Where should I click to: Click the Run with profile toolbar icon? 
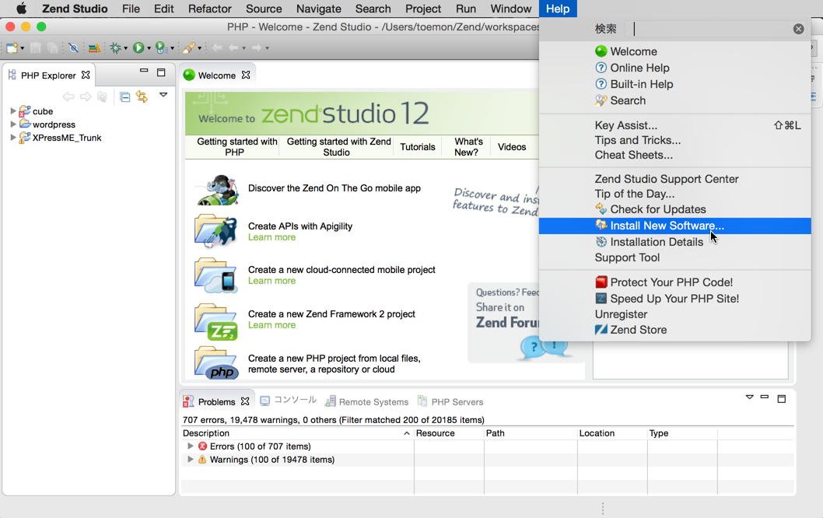point(160,48)
